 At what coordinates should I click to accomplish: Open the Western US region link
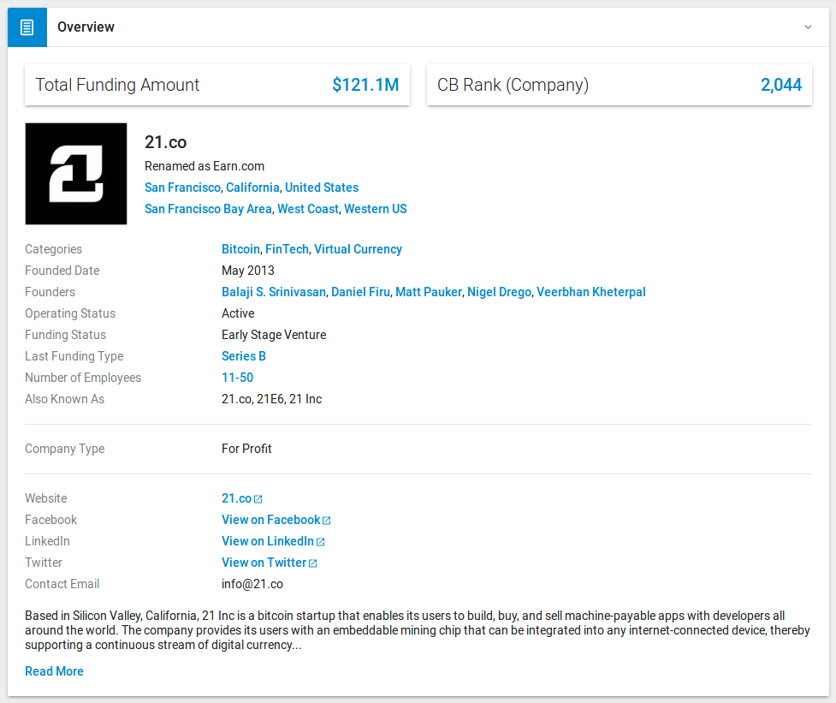tap(376, 209)
